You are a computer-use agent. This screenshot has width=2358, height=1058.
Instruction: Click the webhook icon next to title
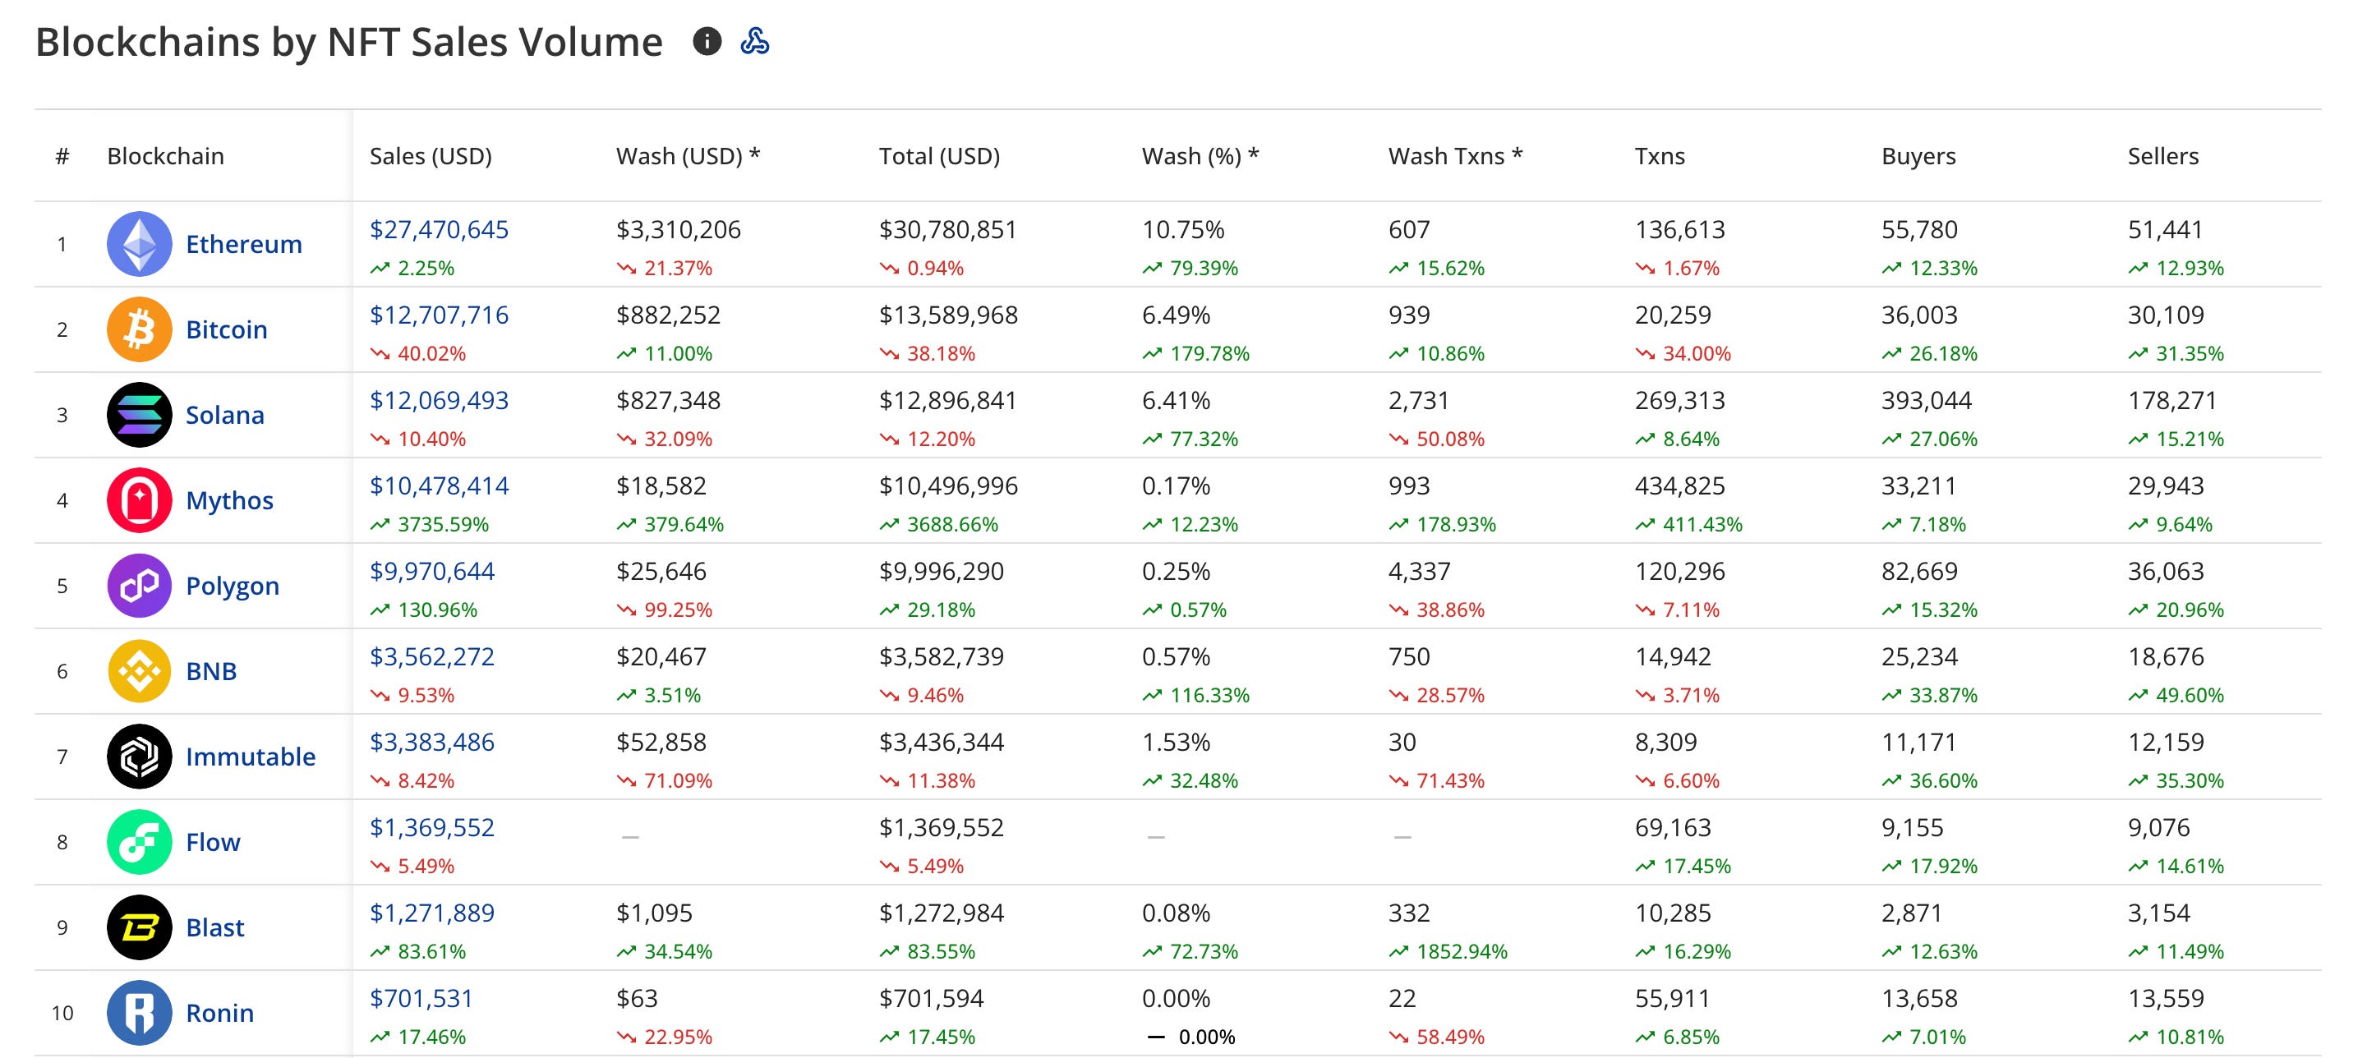[754, 41]
